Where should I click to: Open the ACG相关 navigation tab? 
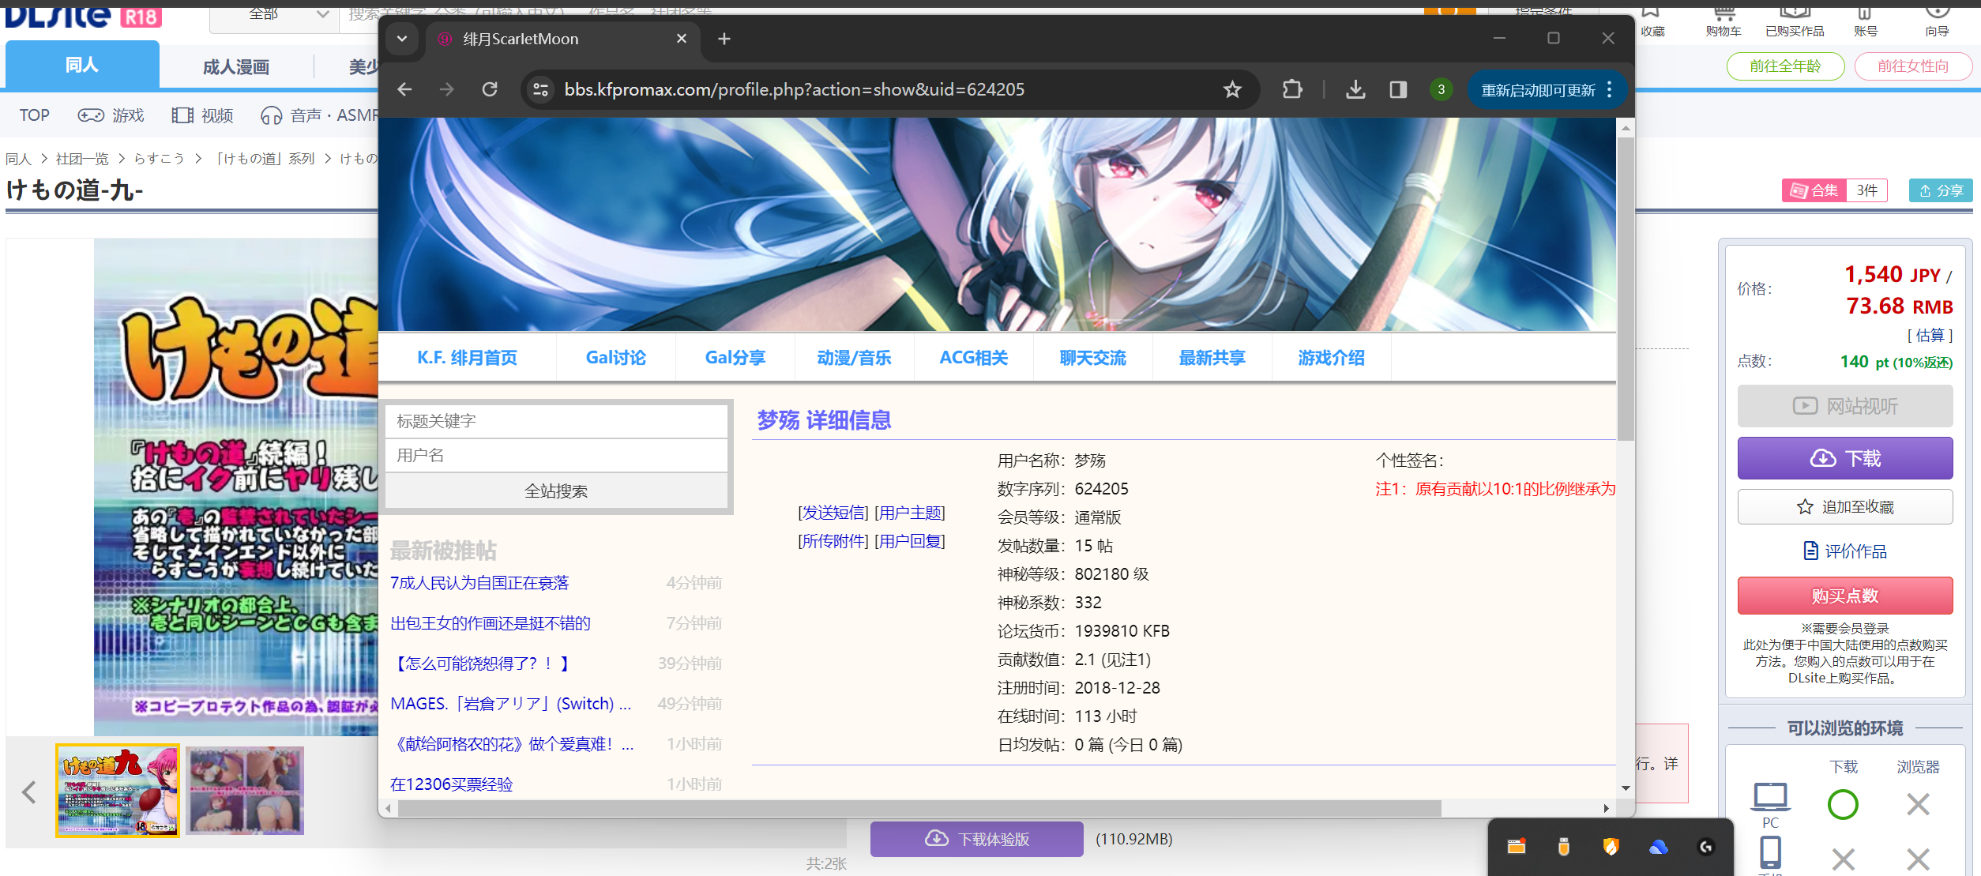[x=973, y=358]
